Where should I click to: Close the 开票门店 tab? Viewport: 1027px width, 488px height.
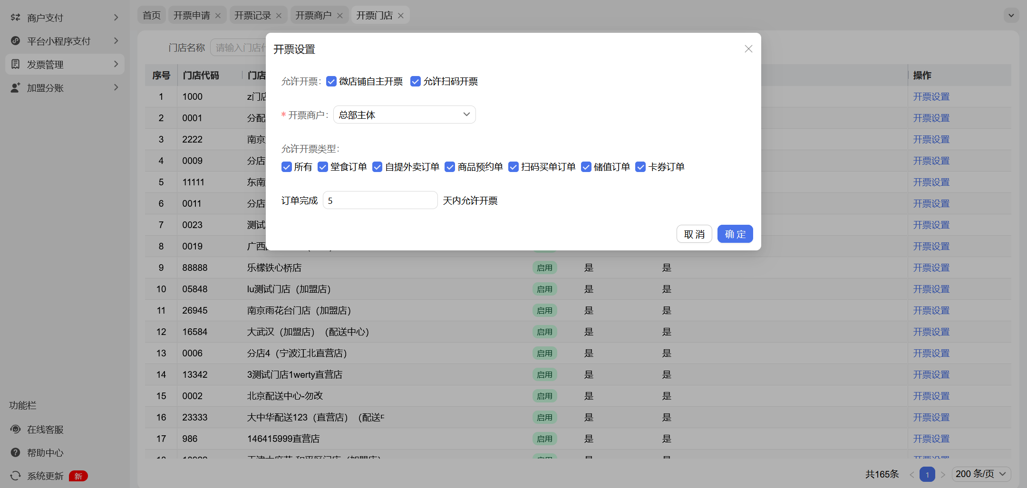coord(400,16)
